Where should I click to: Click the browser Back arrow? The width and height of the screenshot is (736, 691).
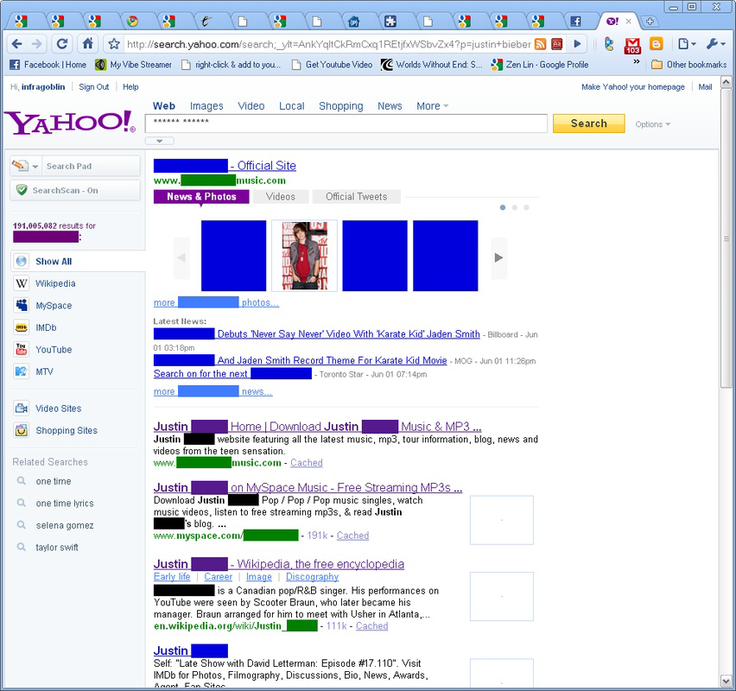[17, 44]
